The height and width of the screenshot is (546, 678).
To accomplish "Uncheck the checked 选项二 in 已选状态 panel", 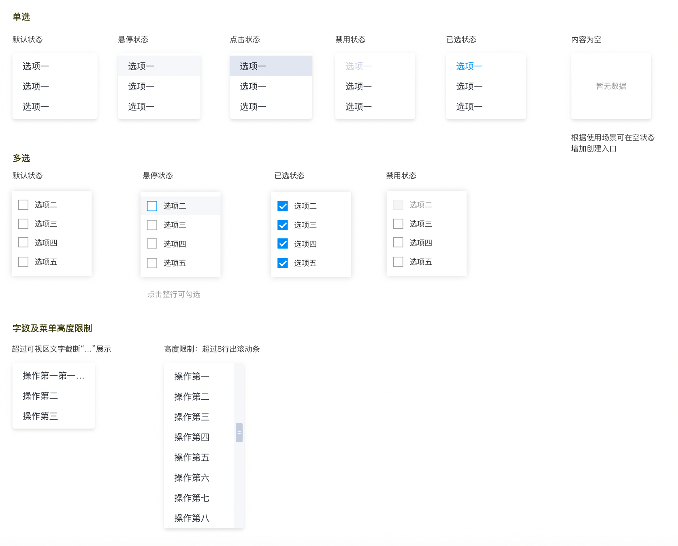I will point(283,206).
